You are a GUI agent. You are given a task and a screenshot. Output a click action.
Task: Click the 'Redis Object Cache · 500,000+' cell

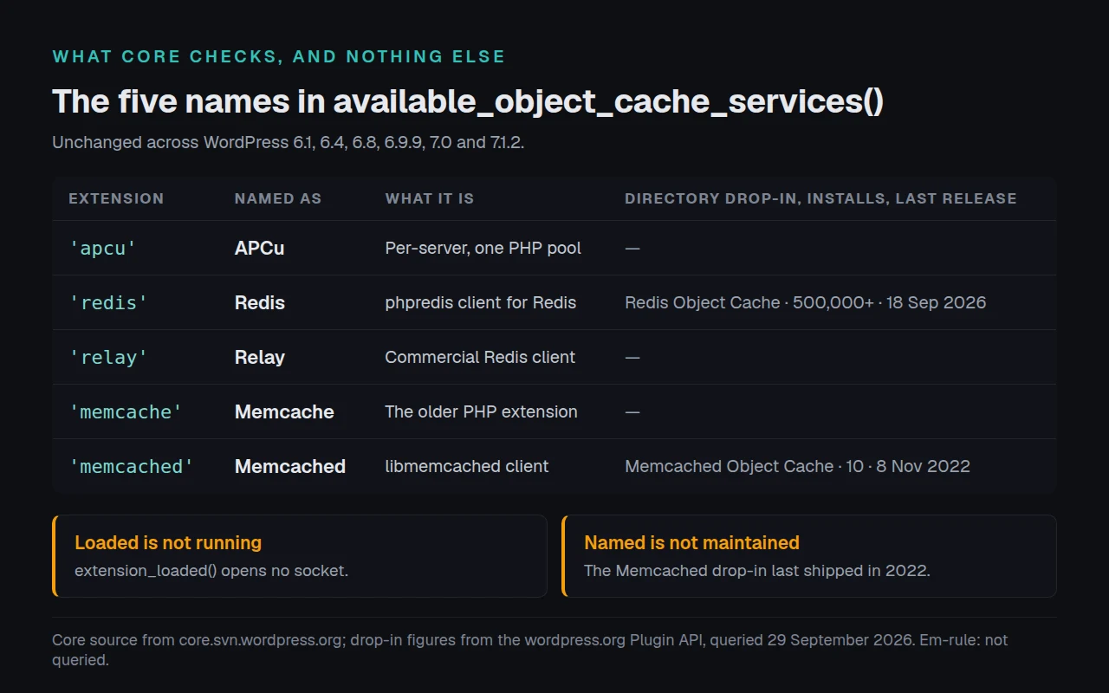point(805,302)
